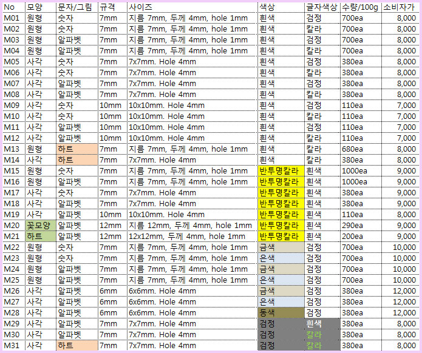This screenshot has height=353, width=422.
Task: Select green '칼라' cell in row M31
Action: [x=322, y=346]
